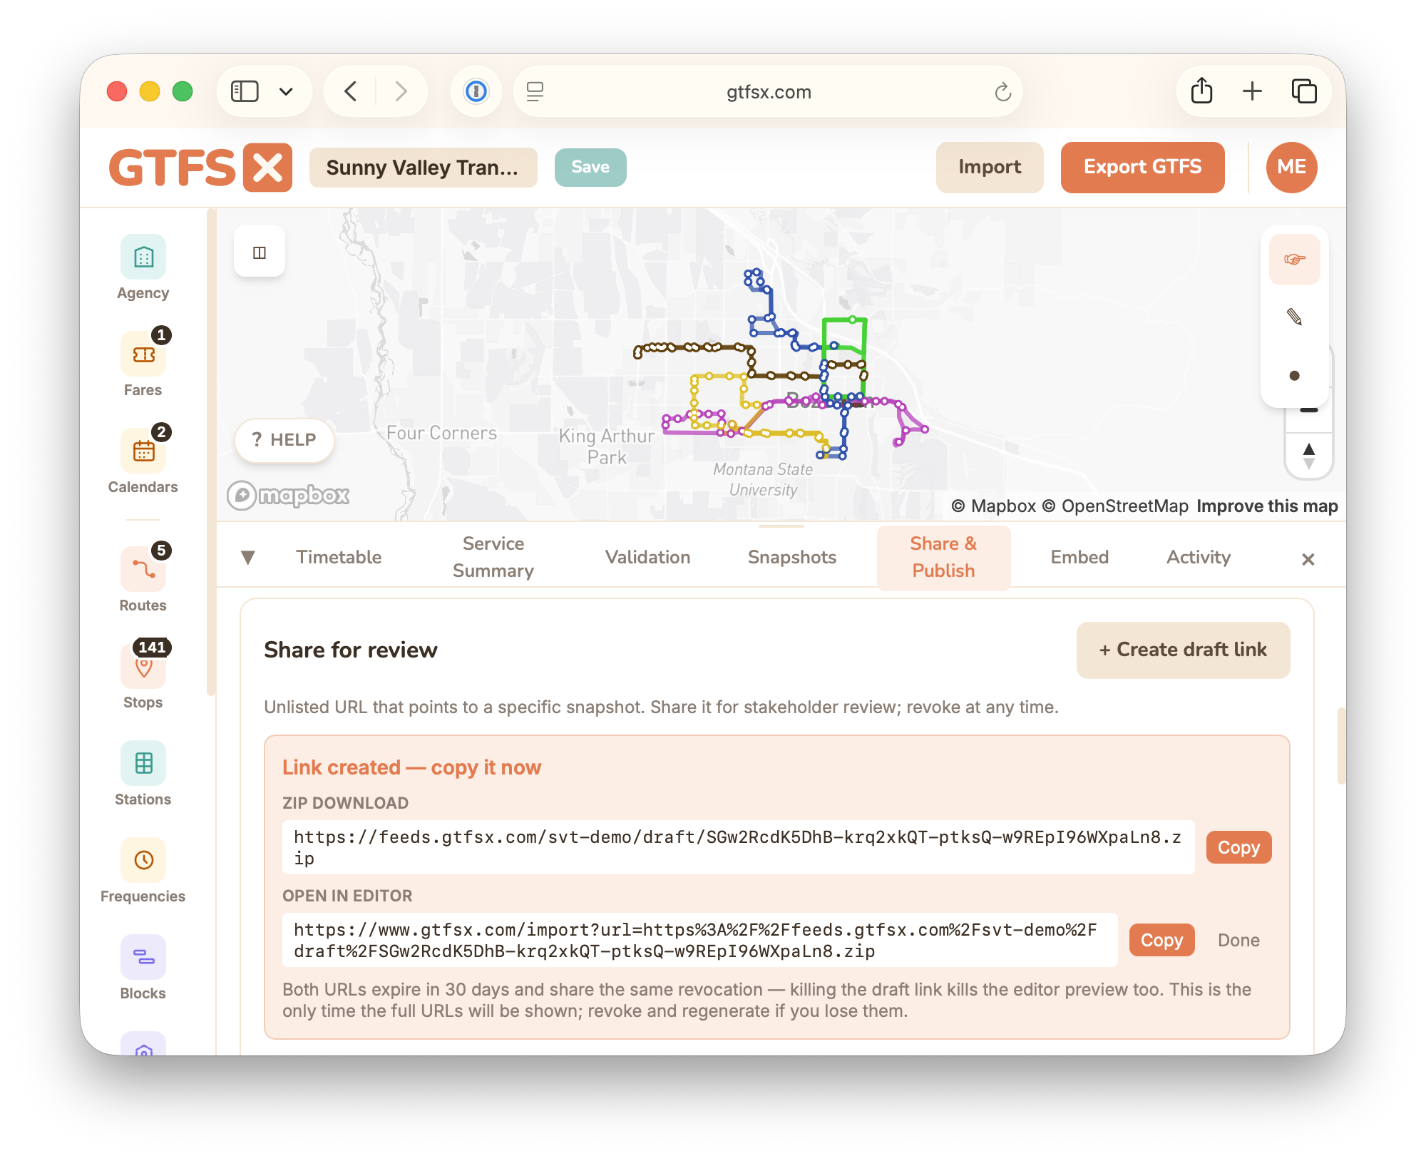Switch to the Timetable tab
Viewport: 1426px width, 1161px height.
339,558
